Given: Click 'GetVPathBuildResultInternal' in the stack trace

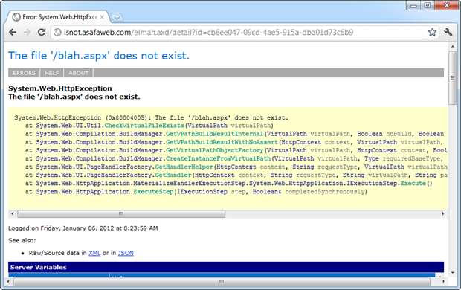Looking at the screenshot, I should [214, 134].
